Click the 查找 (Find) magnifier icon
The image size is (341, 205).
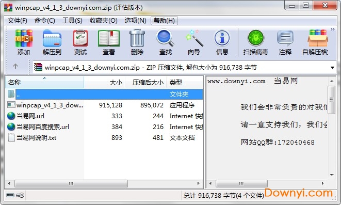pyautogui.click(x=165, y=38)
